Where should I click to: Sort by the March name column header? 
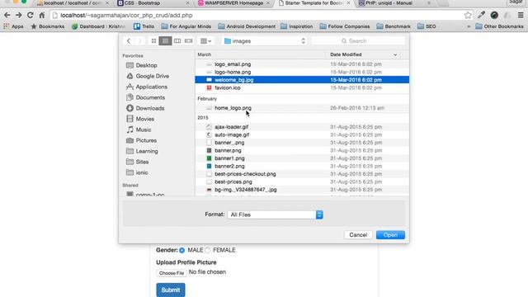(x=261, y=54)
